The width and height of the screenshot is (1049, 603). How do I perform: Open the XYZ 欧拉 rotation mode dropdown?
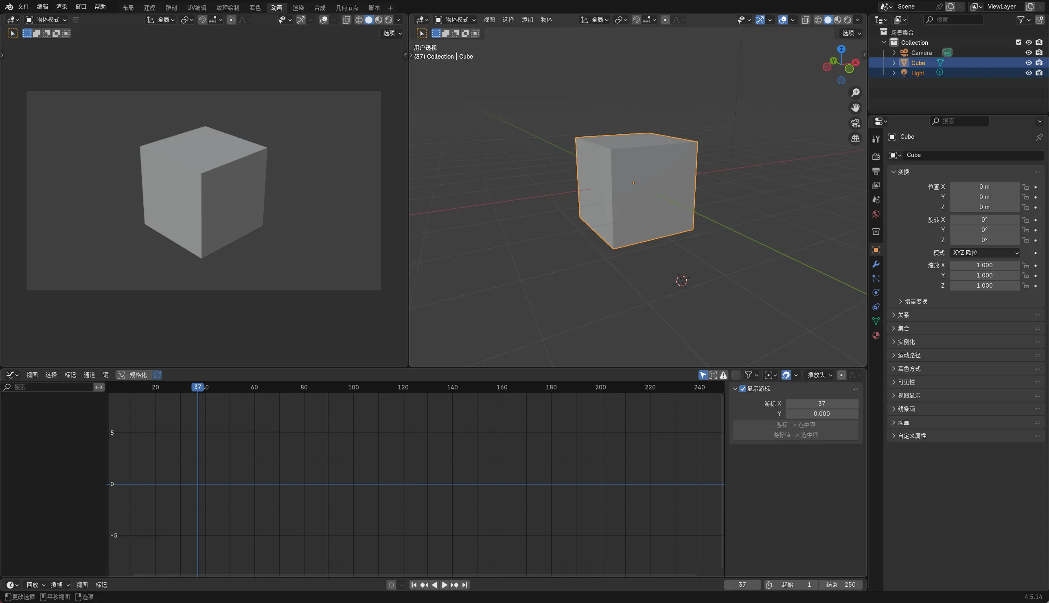click(985, 253)
